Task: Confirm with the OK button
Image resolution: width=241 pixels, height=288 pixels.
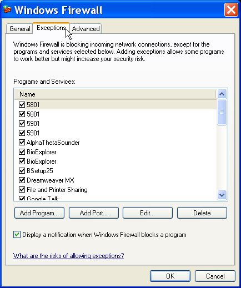Action: click(x=170, y=276)
